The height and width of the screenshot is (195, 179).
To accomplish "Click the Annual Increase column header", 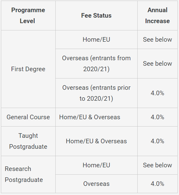I will [157, 16].
